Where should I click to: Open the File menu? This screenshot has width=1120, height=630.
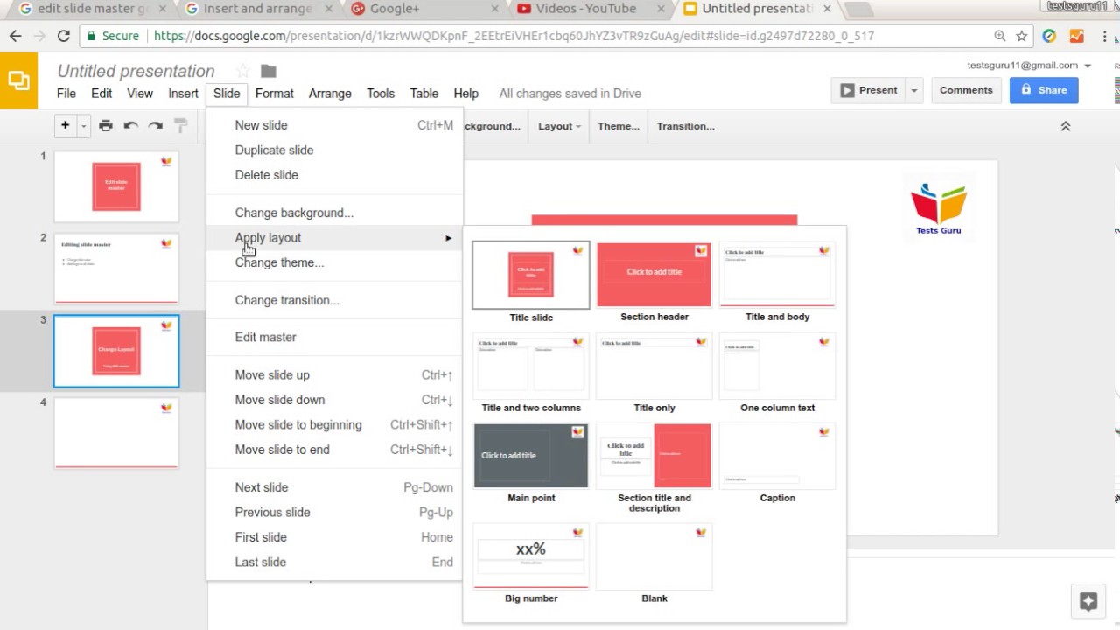(x=66, y=94)
